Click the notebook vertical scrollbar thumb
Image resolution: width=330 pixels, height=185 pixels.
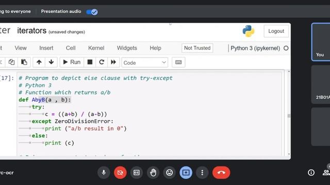coord(289,116)
